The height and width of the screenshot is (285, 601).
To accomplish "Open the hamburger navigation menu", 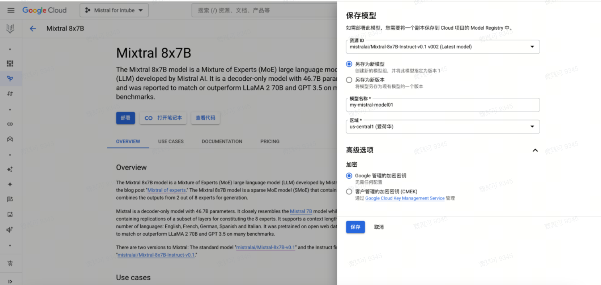I will (11, 10).
